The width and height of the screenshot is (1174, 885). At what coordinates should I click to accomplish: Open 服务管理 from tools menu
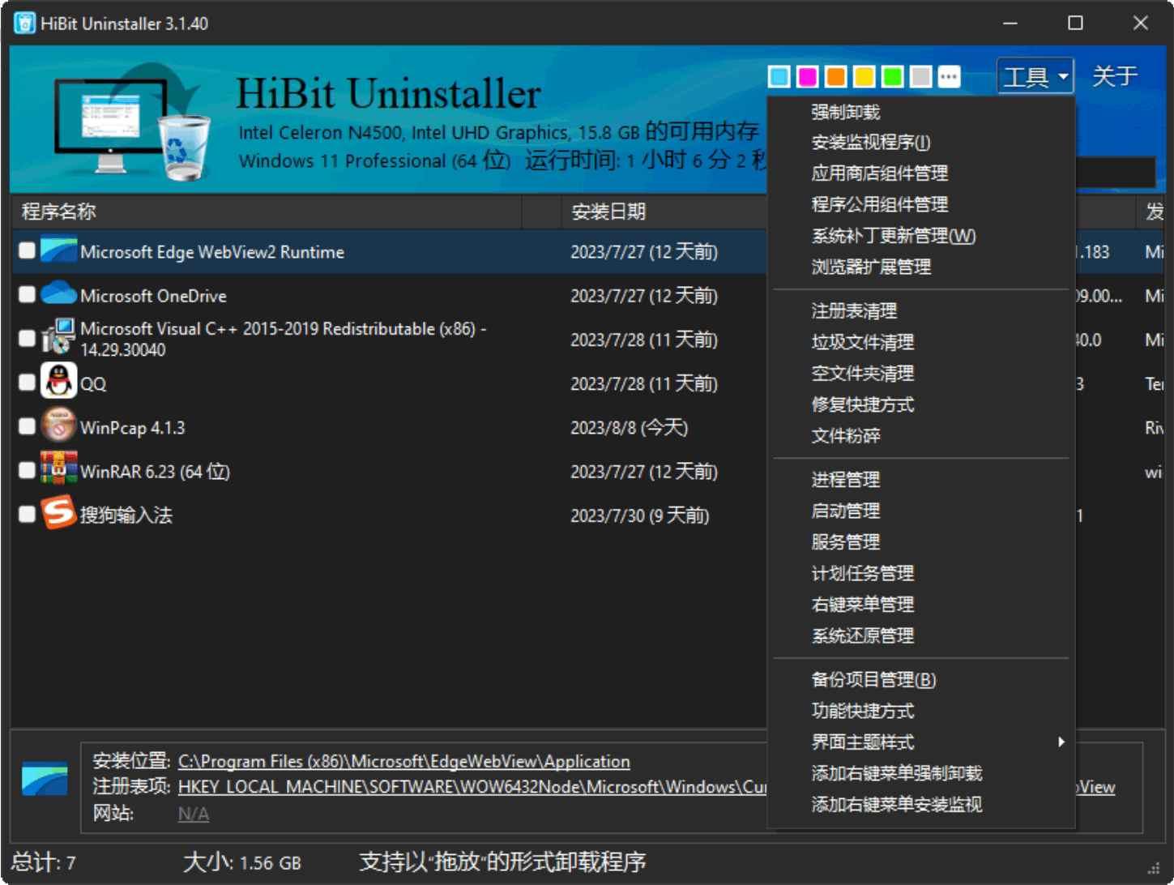(x=846, y=542)
